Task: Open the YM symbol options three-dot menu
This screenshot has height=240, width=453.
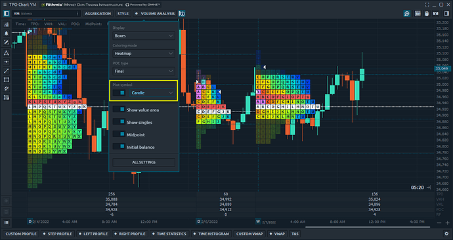Action: click(x=77, y=14)
